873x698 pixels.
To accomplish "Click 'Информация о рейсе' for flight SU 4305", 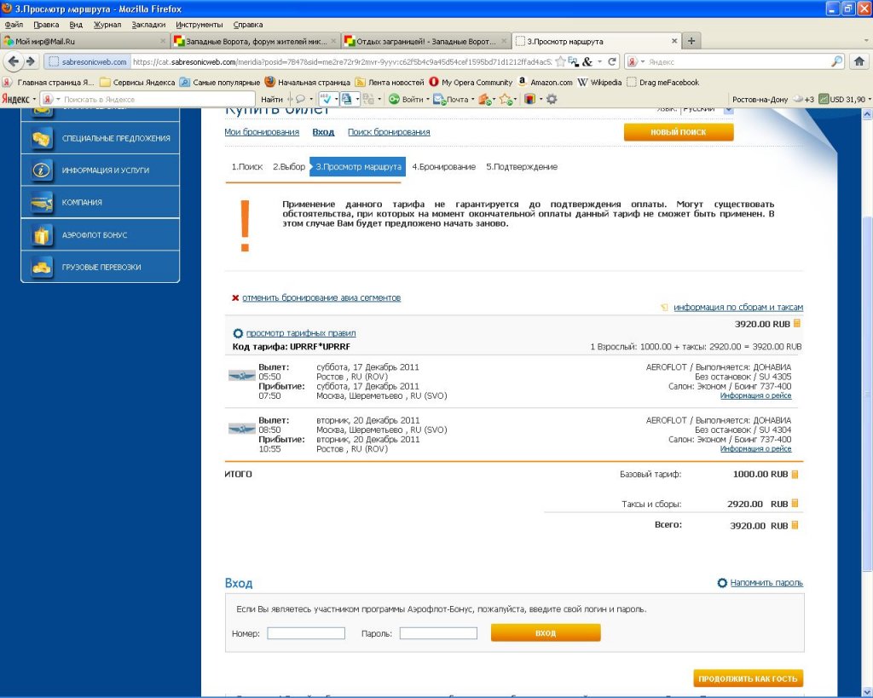I will pos(755,395).
